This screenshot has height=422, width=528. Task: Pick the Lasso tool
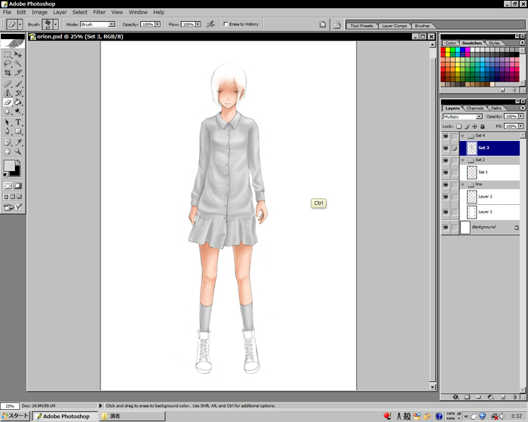coord(8,63)
